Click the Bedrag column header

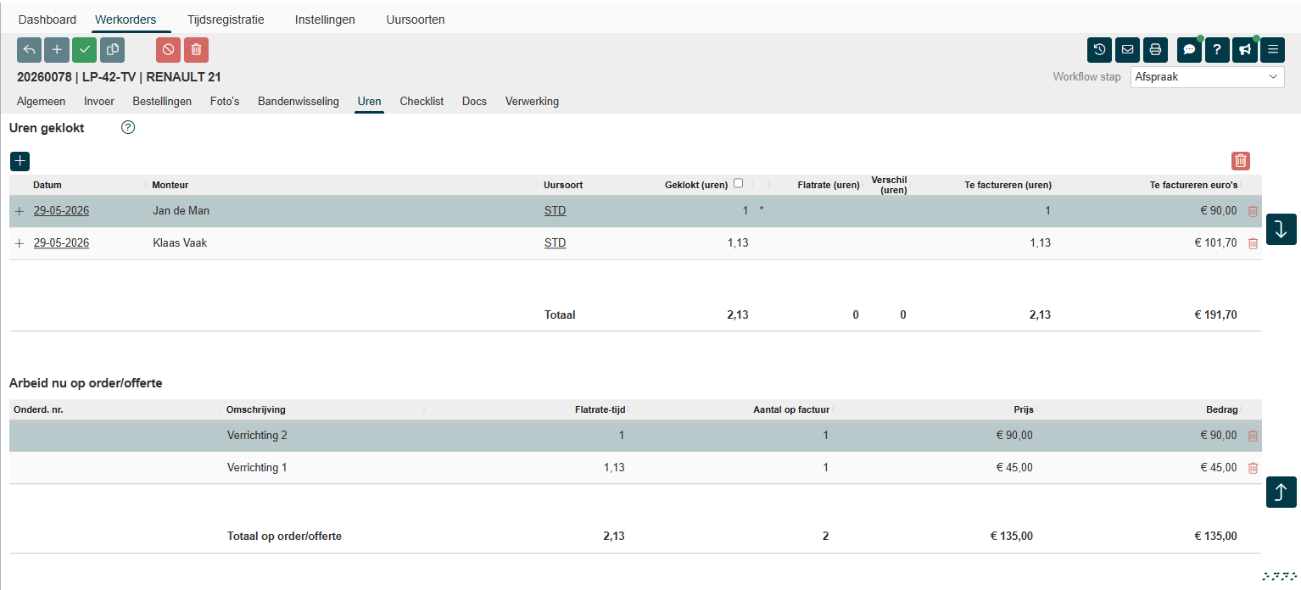click(x=1222, y=409)
